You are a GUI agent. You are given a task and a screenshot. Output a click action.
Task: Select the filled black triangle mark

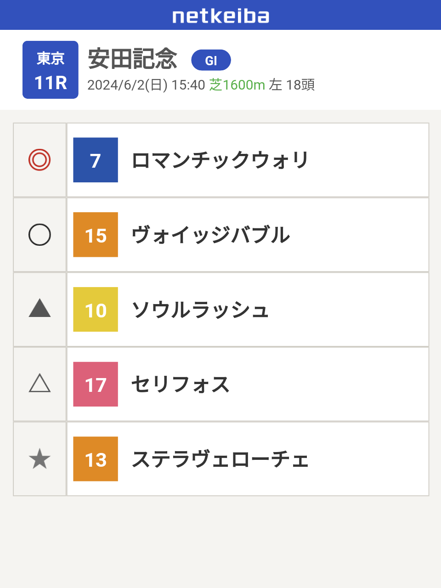[40, 308]
